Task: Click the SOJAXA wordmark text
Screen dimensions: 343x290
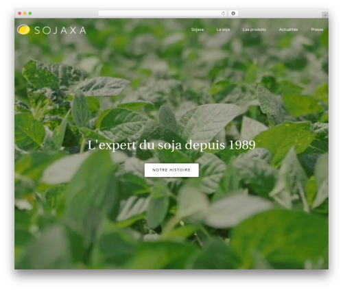Action: coord(60,30)
